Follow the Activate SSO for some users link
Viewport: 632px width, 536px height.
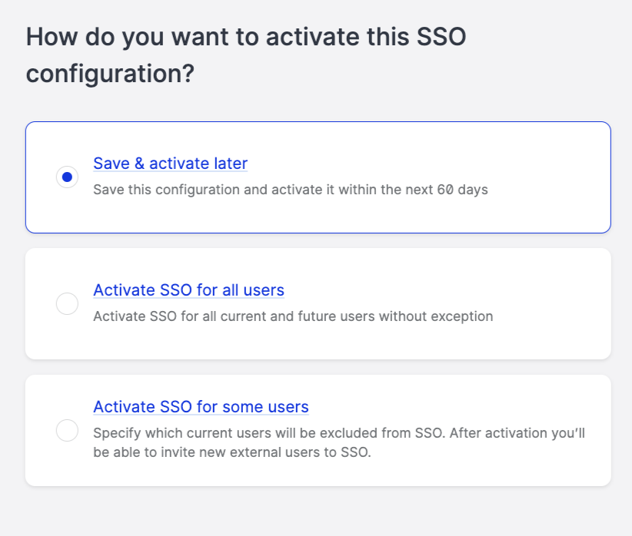point(201,407)
